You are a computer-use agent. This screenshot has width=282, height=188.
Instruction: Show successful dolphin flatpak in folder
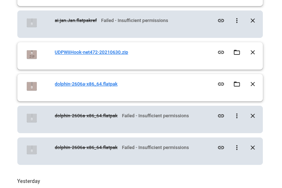coord(237,84)
